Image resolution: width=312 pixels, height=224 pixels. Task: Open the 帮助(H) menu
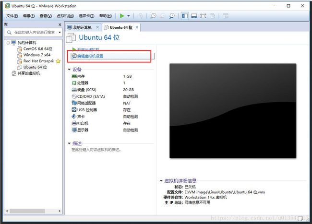[106, 16]
